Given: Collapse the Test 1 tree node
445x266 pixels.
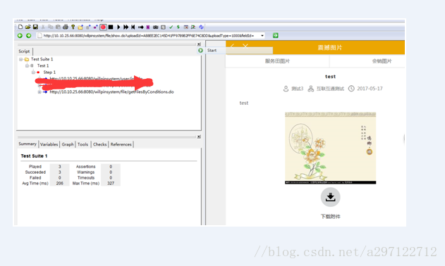Looking at the screenshot, I should click(27, 65).
